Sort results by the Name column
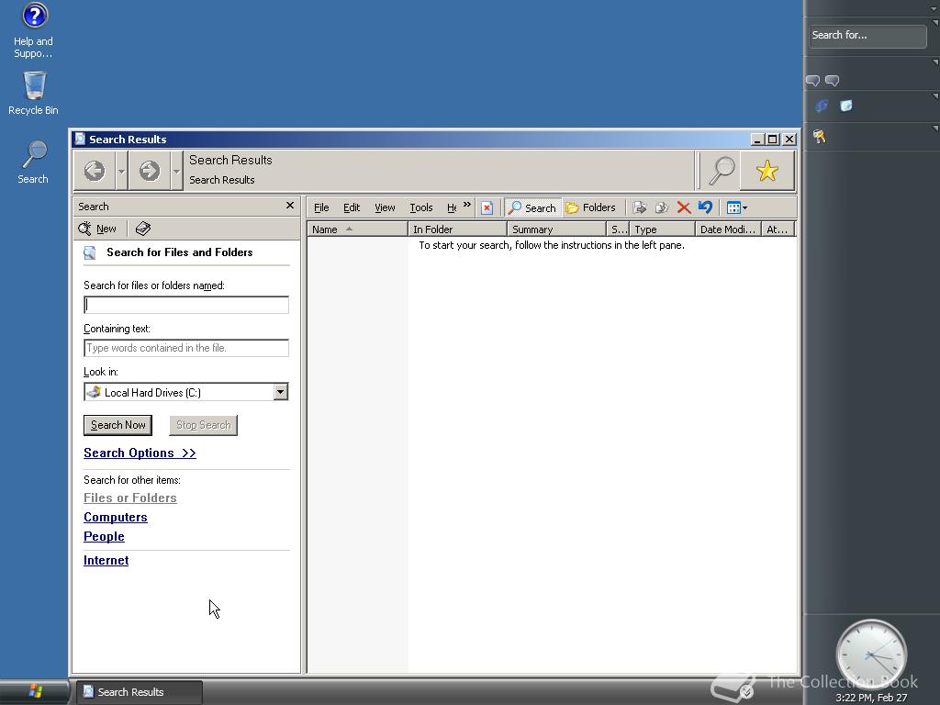Viewport: 940px width, 705px height. pyautogui.click(x=357, y=229)
